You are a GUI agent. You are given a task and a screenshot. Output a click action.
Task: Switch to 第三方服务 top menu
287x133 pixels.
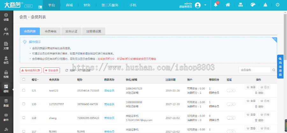(x=110, y=5)
